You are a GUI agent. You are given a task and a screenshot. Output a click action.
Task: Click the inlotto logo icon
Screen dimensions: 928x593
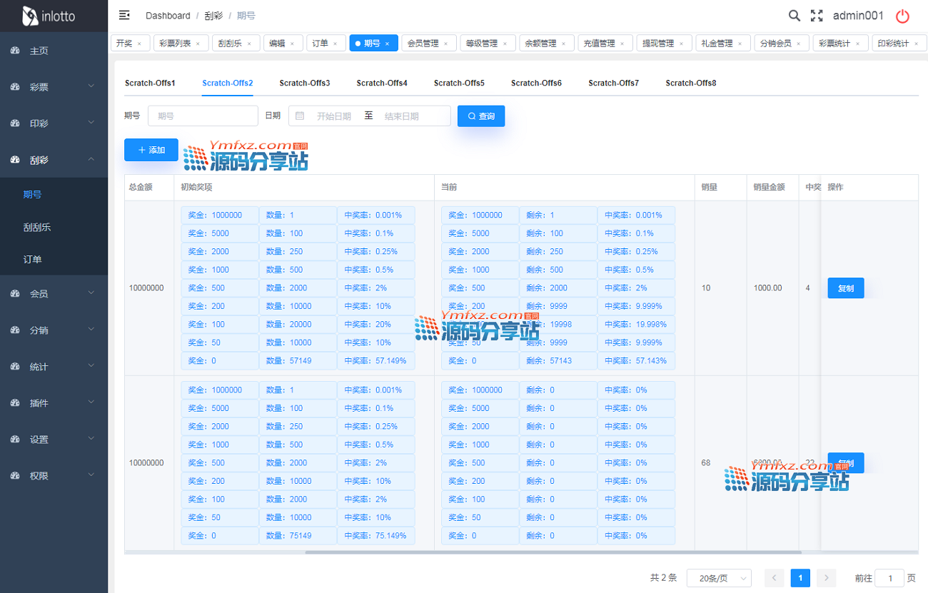tap(30, 16)
